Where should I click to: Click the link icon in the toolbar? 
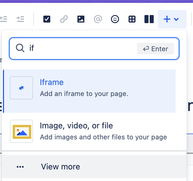tap(64, 19)
